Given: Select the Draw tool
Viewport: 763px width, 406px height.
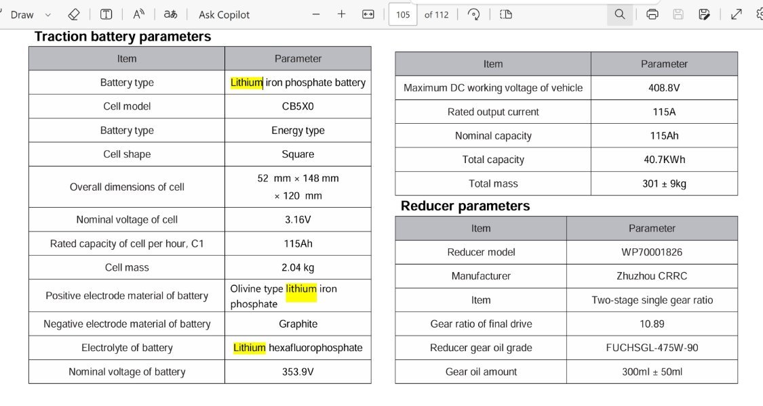Looking at the screenshot, I should pyautogui.click(x=22, y=15).
